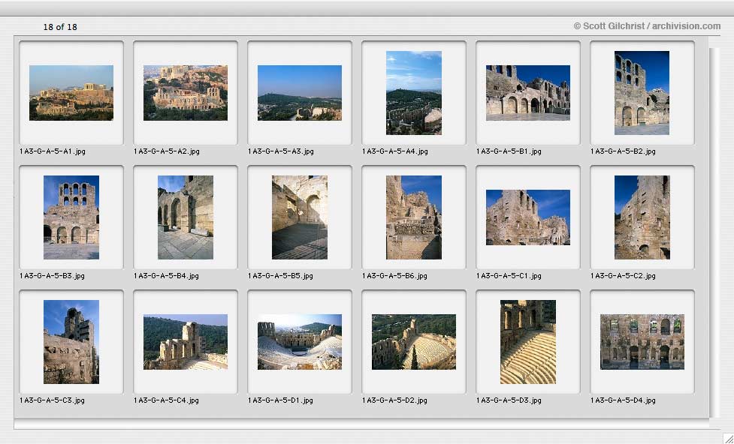
Task: Click filename label 1A3-G-A-5-B5.jpg
Action: (x=280, y=276)
